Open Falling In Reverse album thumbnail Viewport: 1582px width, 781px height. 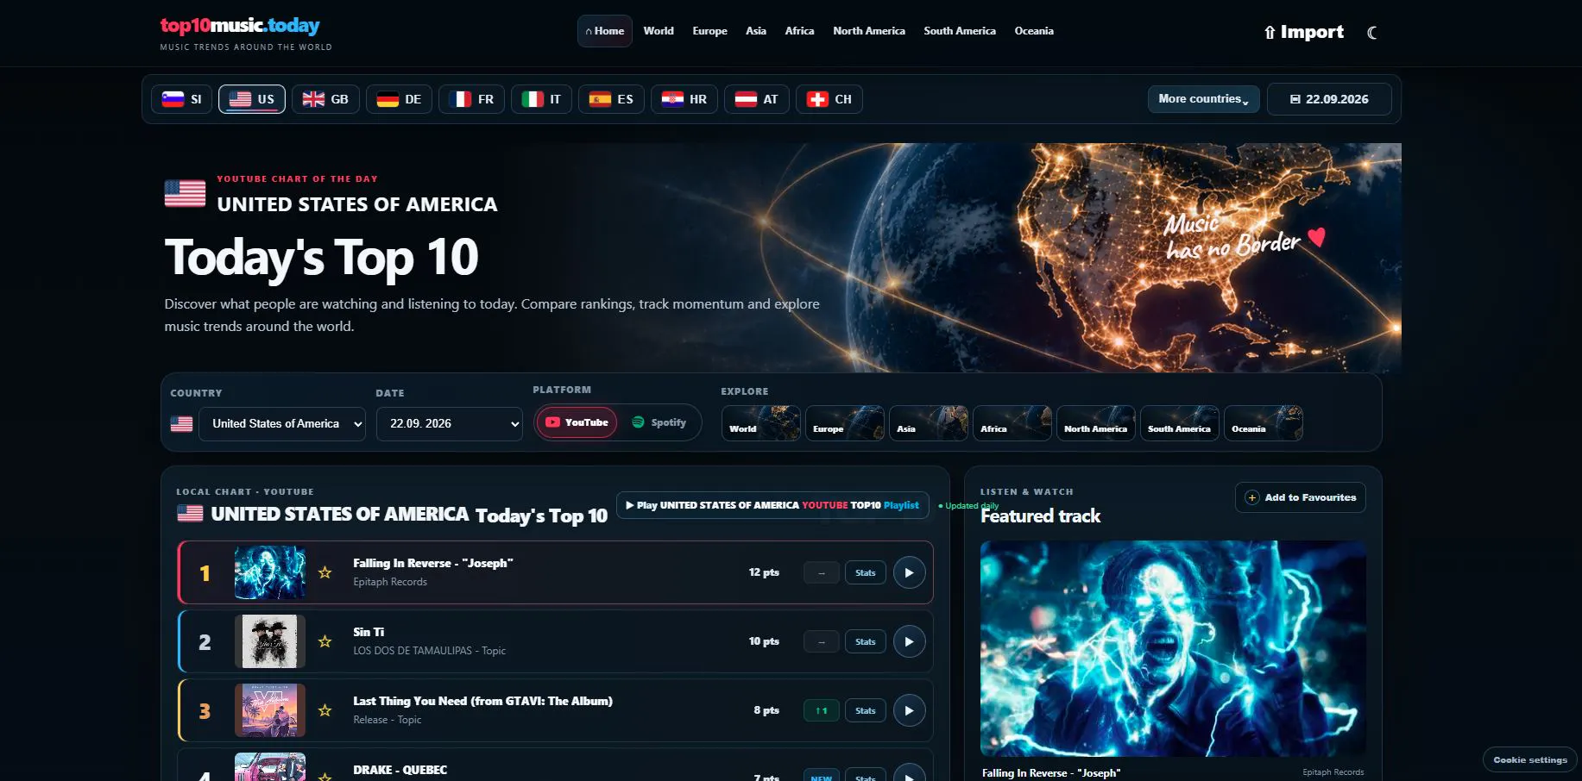270,572
